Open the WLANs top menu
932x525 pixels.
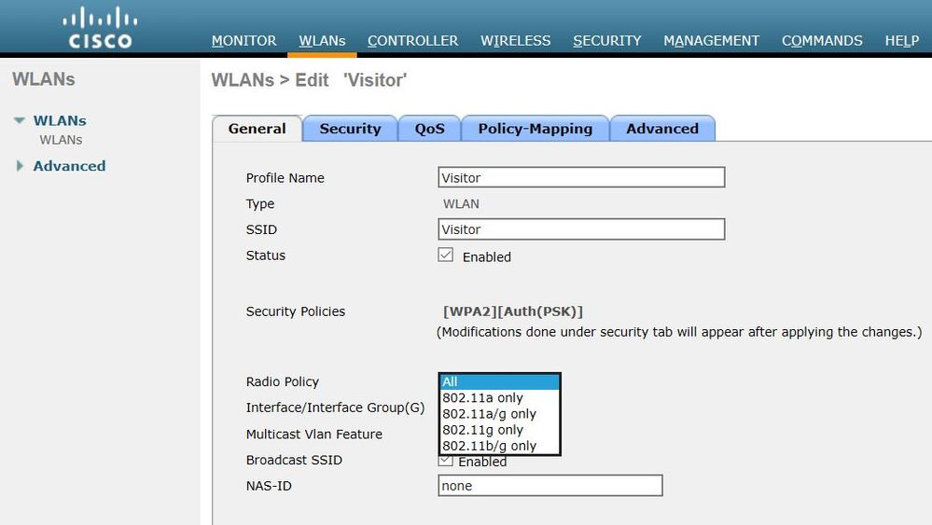(x=322, y=40)
